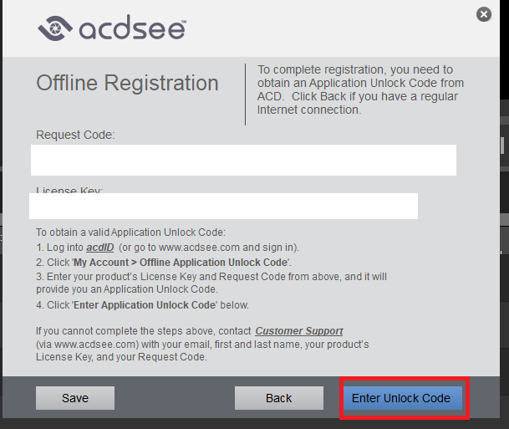
Task: Click the 'To complete registration' paragraph
Action: pyautogui.click(x=359, y=89)
